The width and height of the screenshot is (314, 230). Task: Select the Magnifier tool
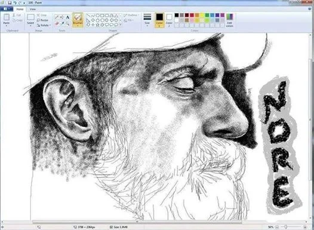click(x=67, y=24)
